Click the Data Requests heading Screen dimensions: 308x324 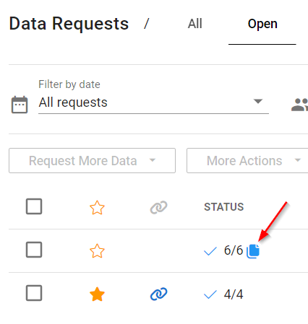coord(69,24)
